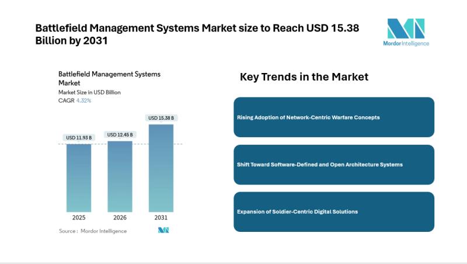Image resolution: width=467 pixels, height=264 pixels.
Task: Open 'Rising Adoption of Network-Centric Warfare Concepts' box
Action: (x=333, y=117)
